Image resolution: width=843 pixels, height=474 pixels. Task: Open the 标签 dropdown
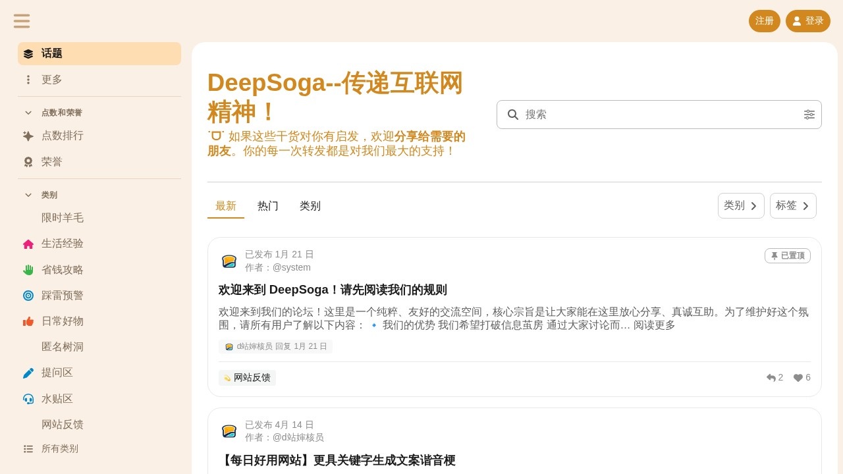(x=793, y=205)
